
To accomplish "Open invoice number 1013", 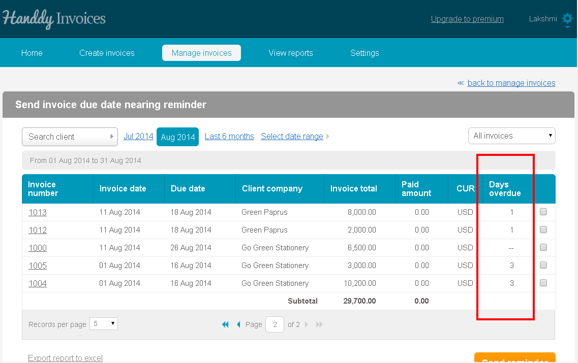I will pyautogui.click(x=38, y=212).
